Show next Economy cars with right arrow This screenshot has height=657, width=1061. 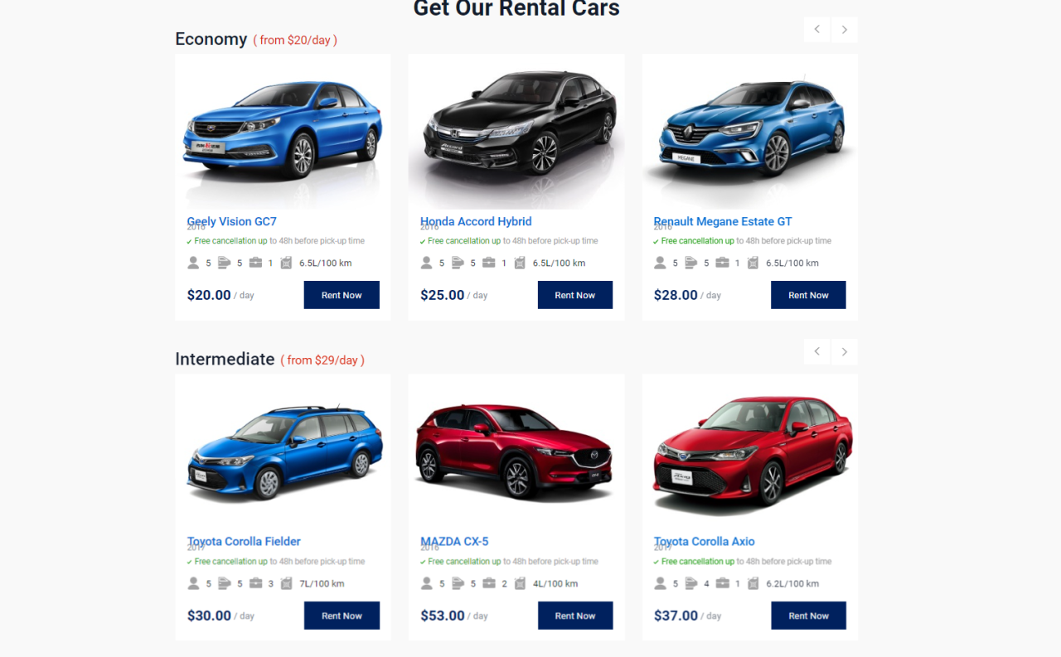point(845,30)
